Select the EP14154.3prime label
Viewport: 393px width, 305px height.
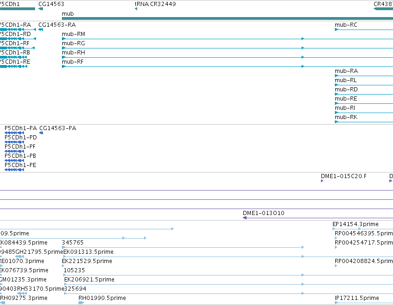pos(356,224)
